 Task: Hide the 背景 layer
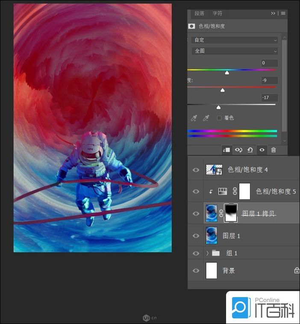tap(196, 271)
